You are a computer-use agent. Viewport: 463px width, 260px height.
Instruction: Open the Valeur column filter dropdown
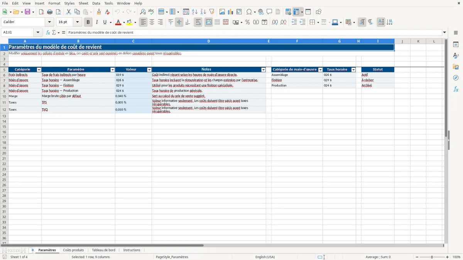149,70
